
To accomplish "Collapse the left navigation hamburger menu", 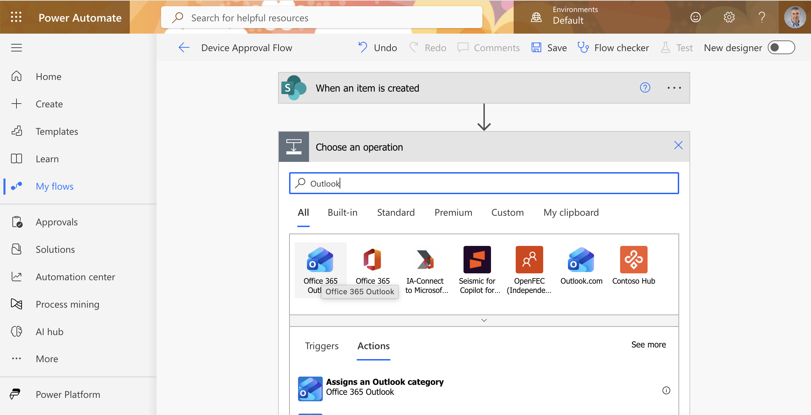I will tap(16, 48).
